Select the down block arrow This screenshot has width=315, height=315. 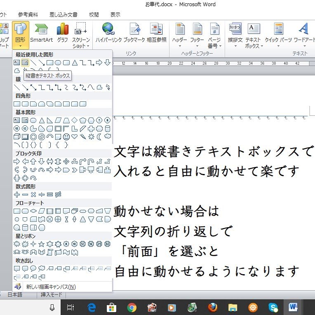pyautogui.click(x=41, y=162)
